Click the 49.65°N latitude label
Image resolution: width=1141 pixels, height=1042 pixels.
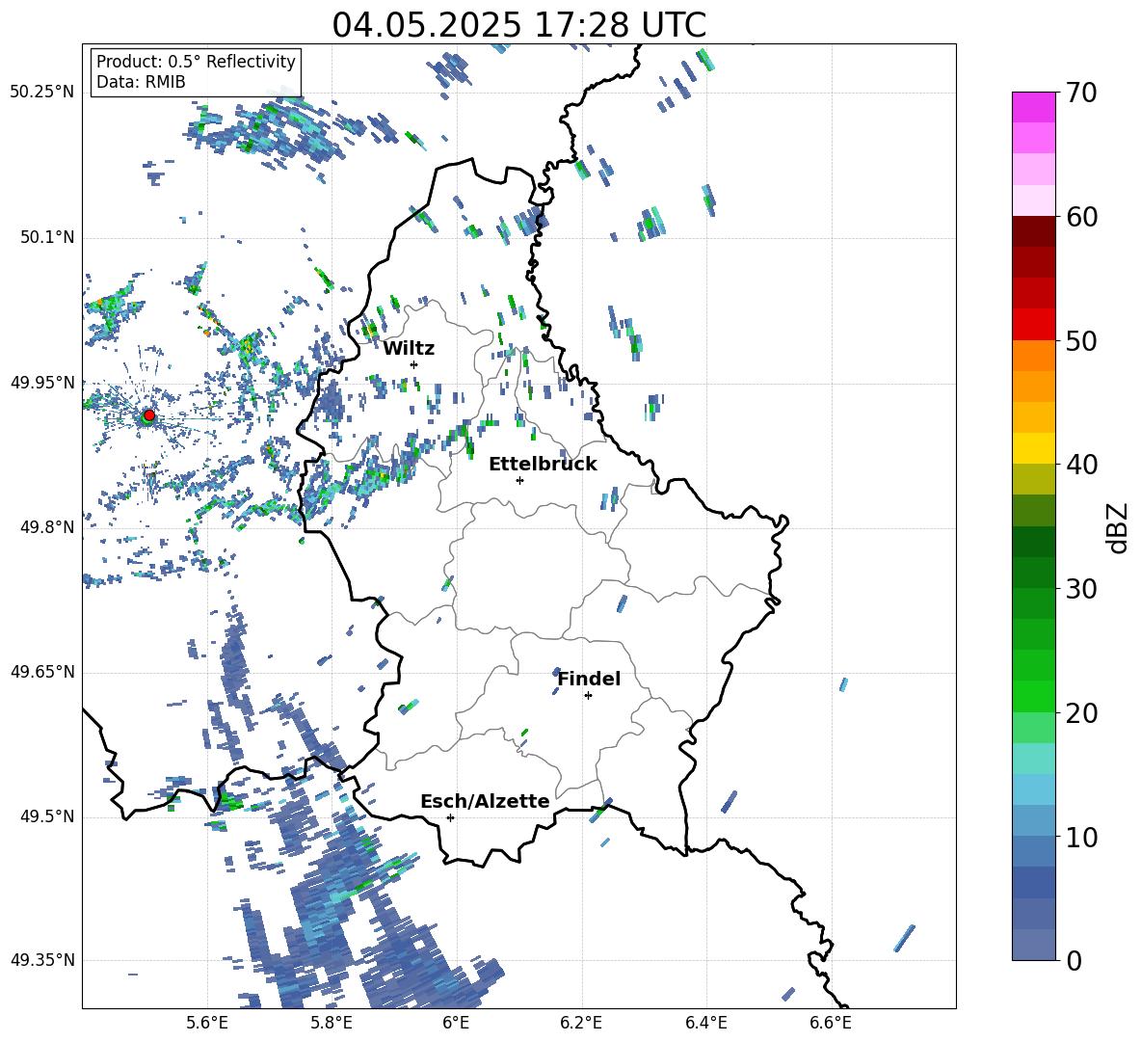pyautogui.click(x=42, y=672)
